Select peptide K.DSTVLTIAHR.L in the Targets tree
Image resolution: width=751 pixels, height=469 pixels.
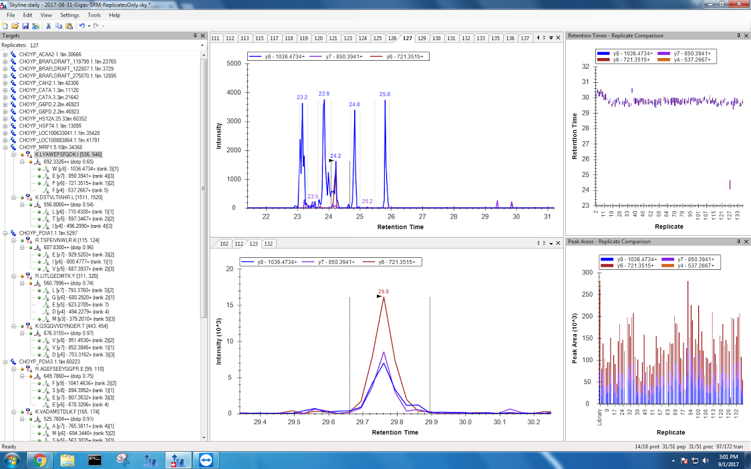coord(60,197)
